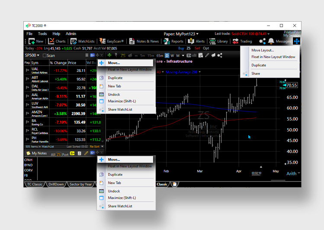Flag the AMZN row
This screenshot has width=324, height=230.
(27, 114)
